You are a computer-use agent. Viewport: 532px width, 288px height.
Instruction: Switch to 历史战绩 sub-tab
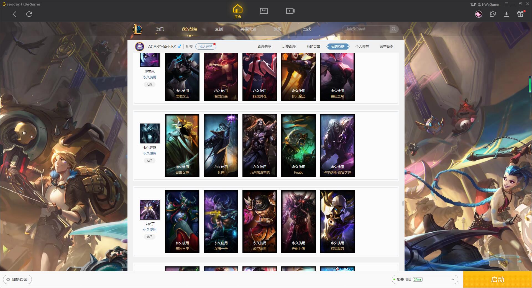coord(289,47)
